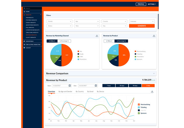Click the Logout icon in sidebar
This screenshot has height=128, width=184.
click(24, 48)
